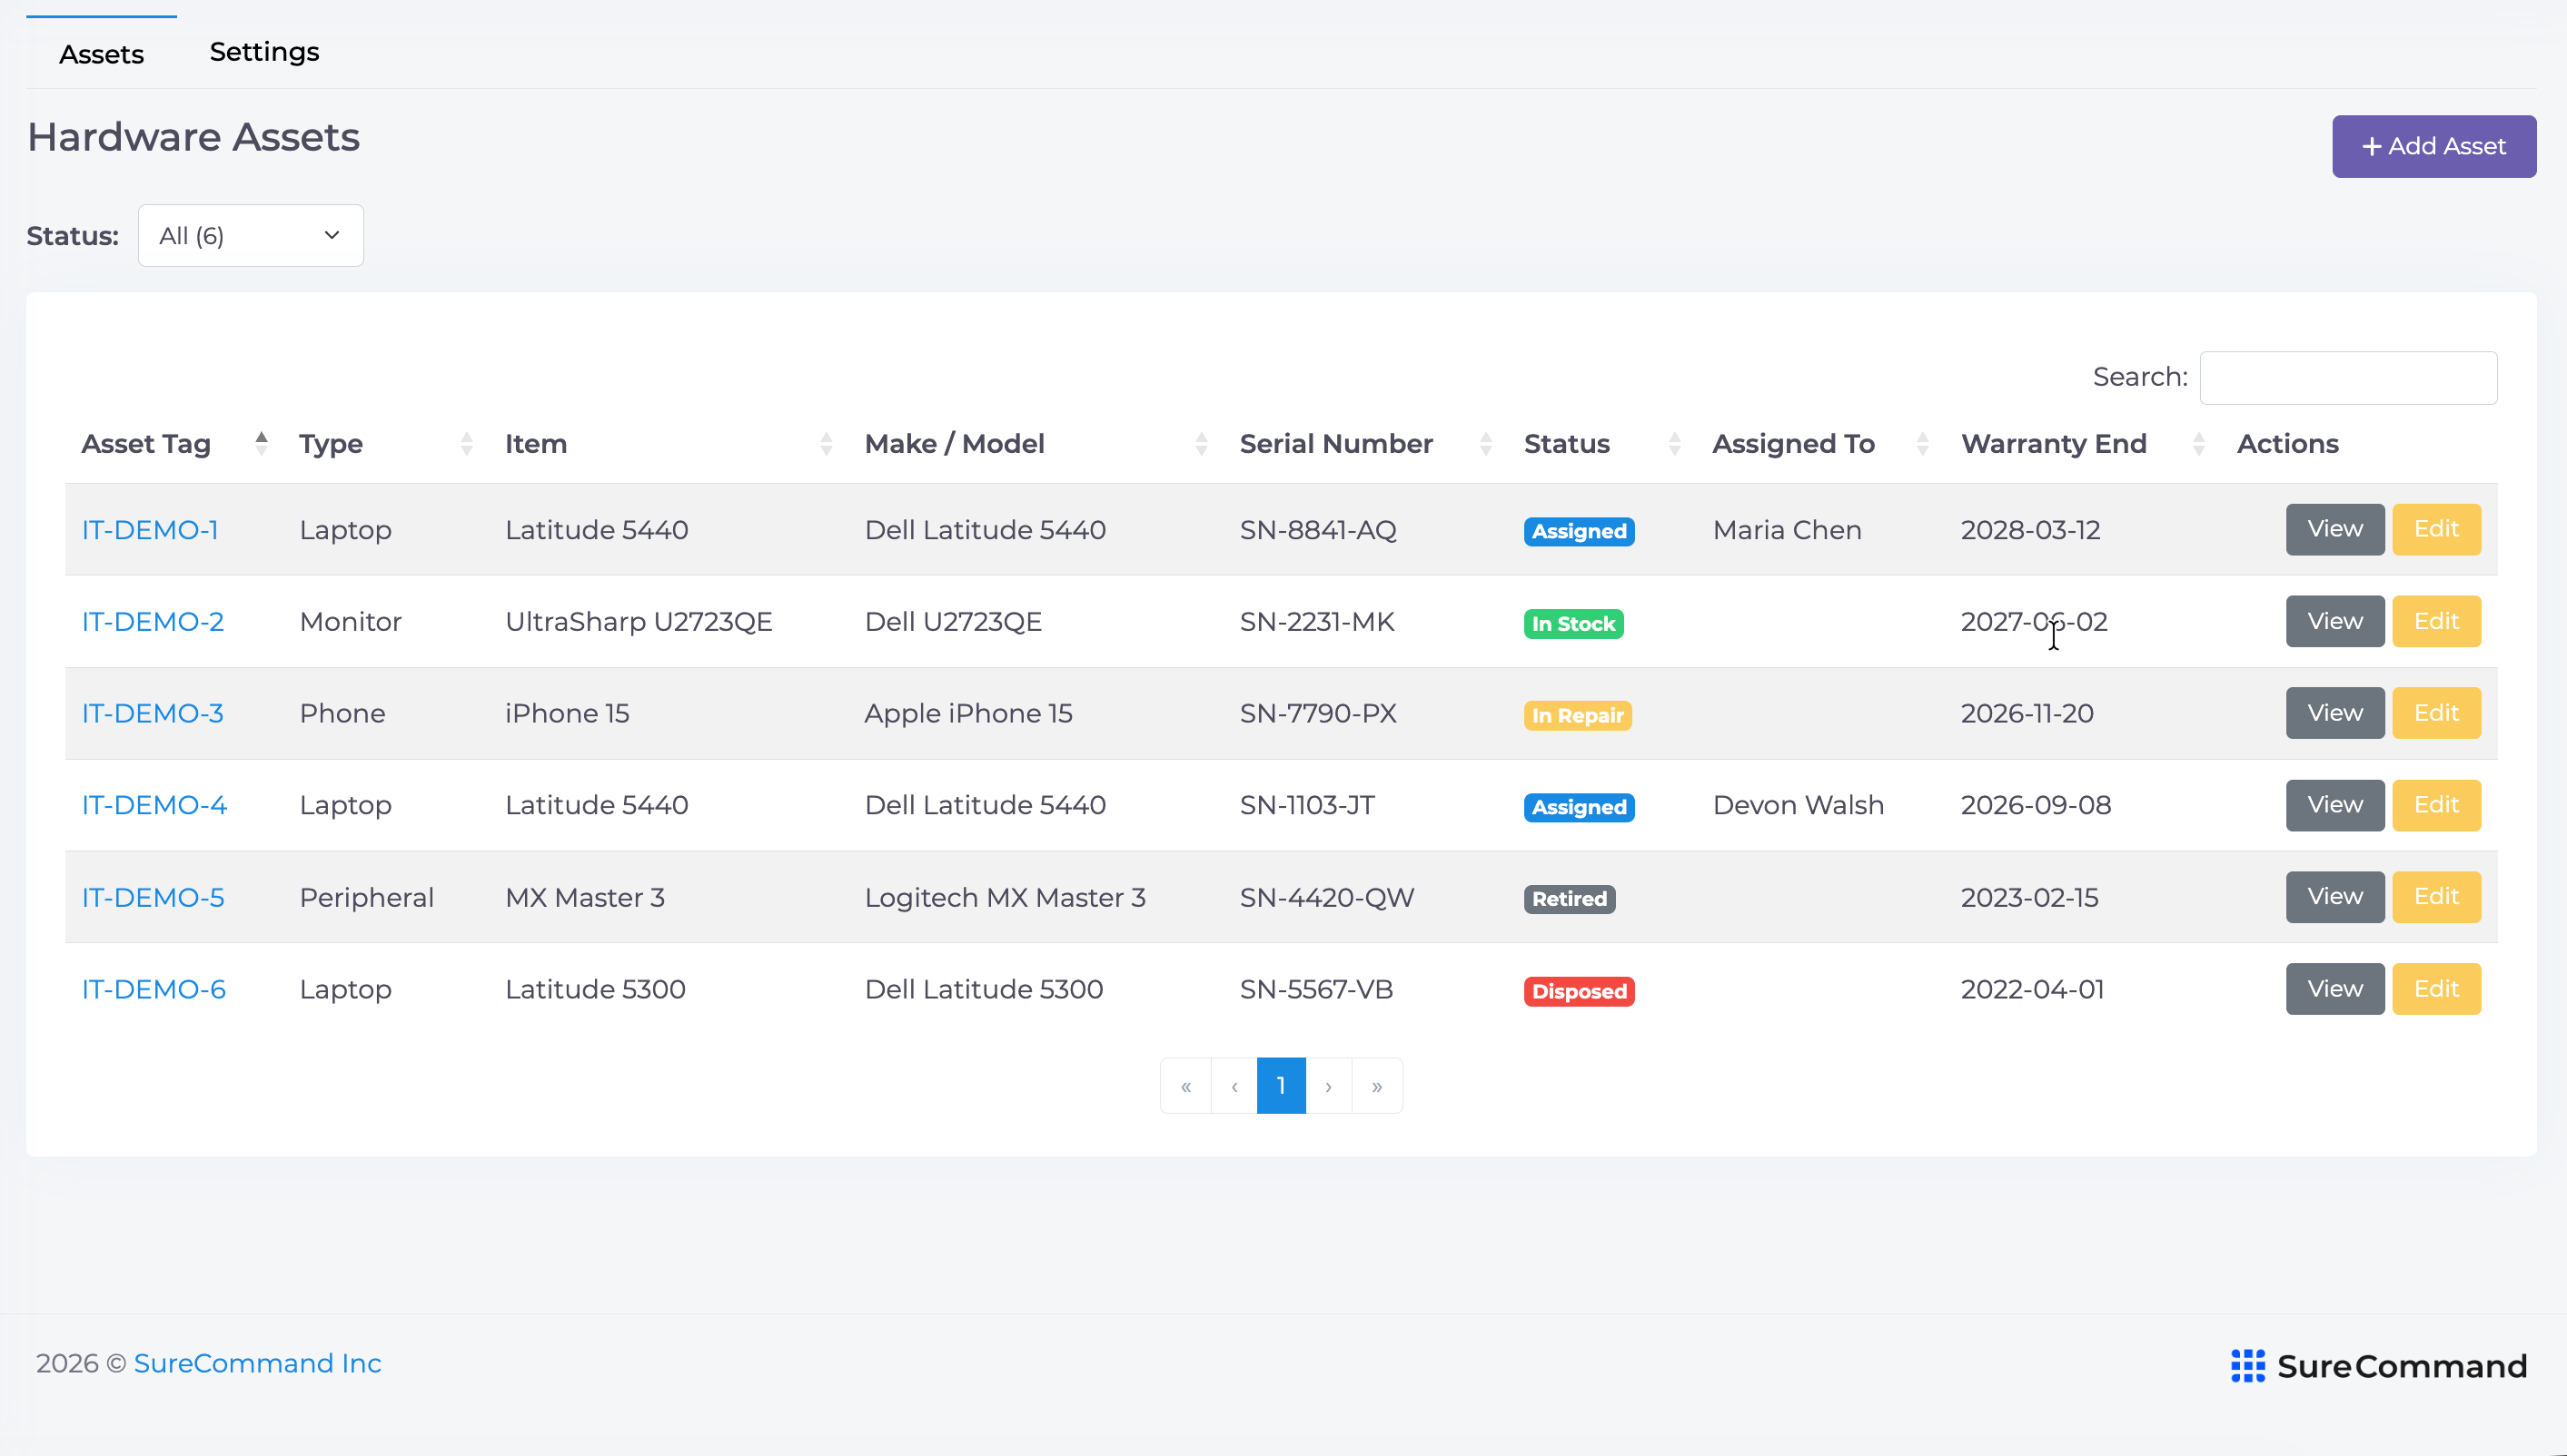Select page 1 in pagination

1282,1086
